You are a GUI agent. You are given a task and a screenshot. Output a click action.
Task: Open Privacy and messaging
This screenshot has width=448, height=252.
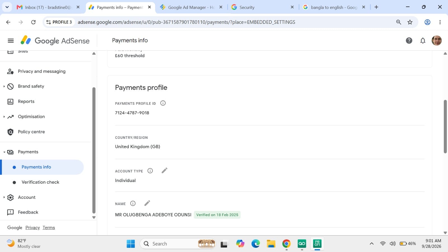coord(42,71)
